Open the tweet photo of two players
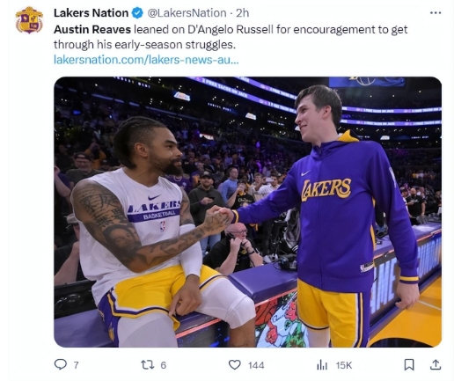This screenshot has height=381, width=454. (x=247, y=212)
